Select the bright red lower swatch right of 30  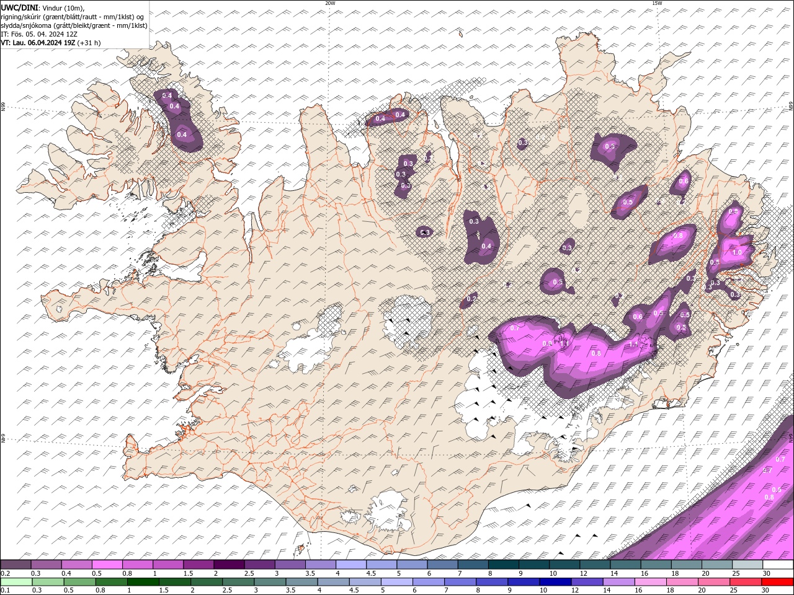777,582
